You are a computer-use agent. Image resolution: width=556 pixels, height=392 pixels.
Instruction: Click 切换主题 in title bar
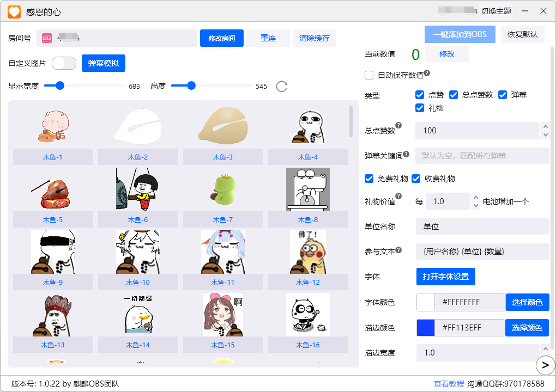click(x=496, y=11)
